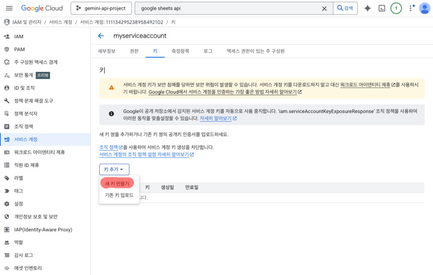Select IAM in the left sidebar
This screenshot has width=433, height=275.
pyautogui.click(x=19, y=37)
